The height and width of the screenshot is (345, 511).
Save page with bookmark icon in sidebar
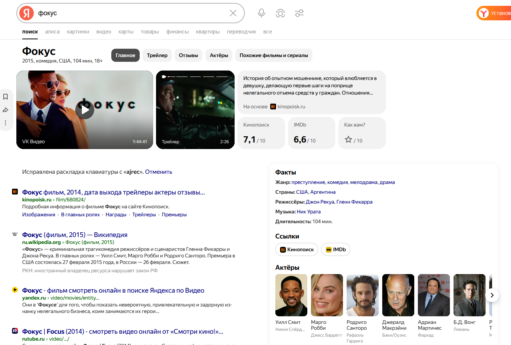(5, 97)
